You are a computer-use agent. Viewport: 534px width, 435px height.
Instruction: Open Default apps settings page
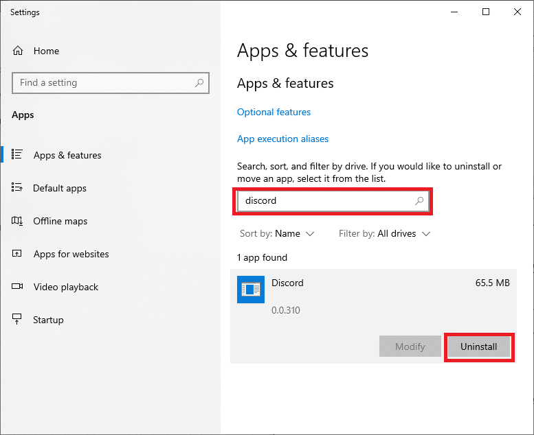click(x=60, y=188)
